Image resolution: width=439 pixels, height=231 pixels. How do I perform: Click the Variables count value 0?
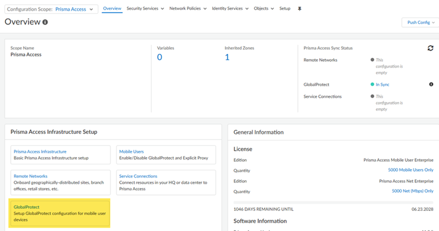(160, 57)
